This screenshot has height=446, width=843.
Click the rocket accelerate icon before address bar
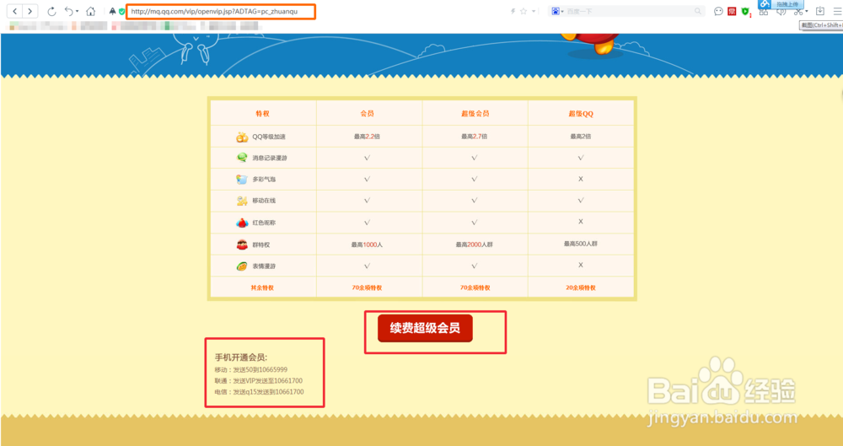[112, 11]
